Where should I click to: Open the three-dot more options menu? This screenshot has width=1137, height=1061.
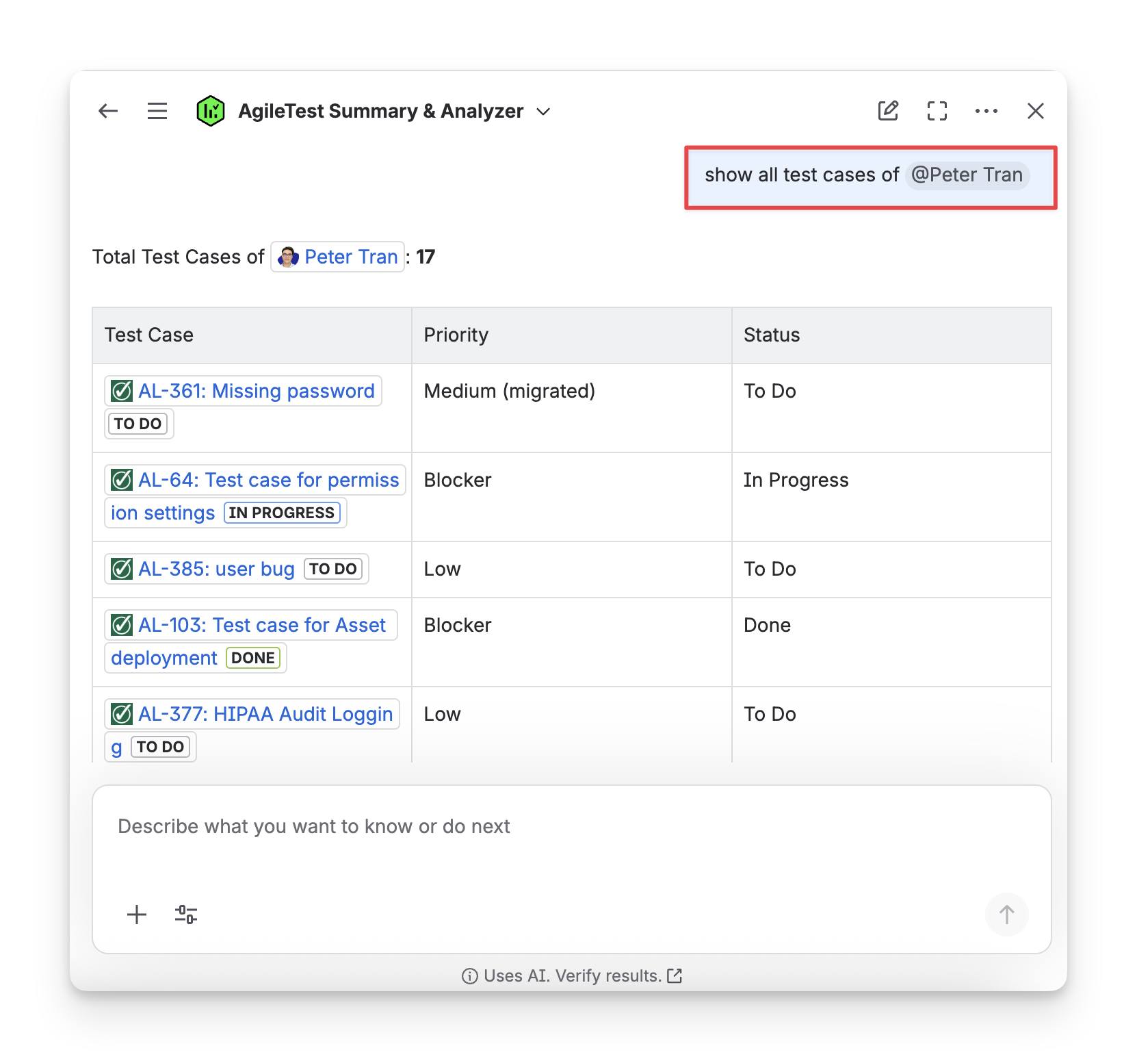[986, 111]
